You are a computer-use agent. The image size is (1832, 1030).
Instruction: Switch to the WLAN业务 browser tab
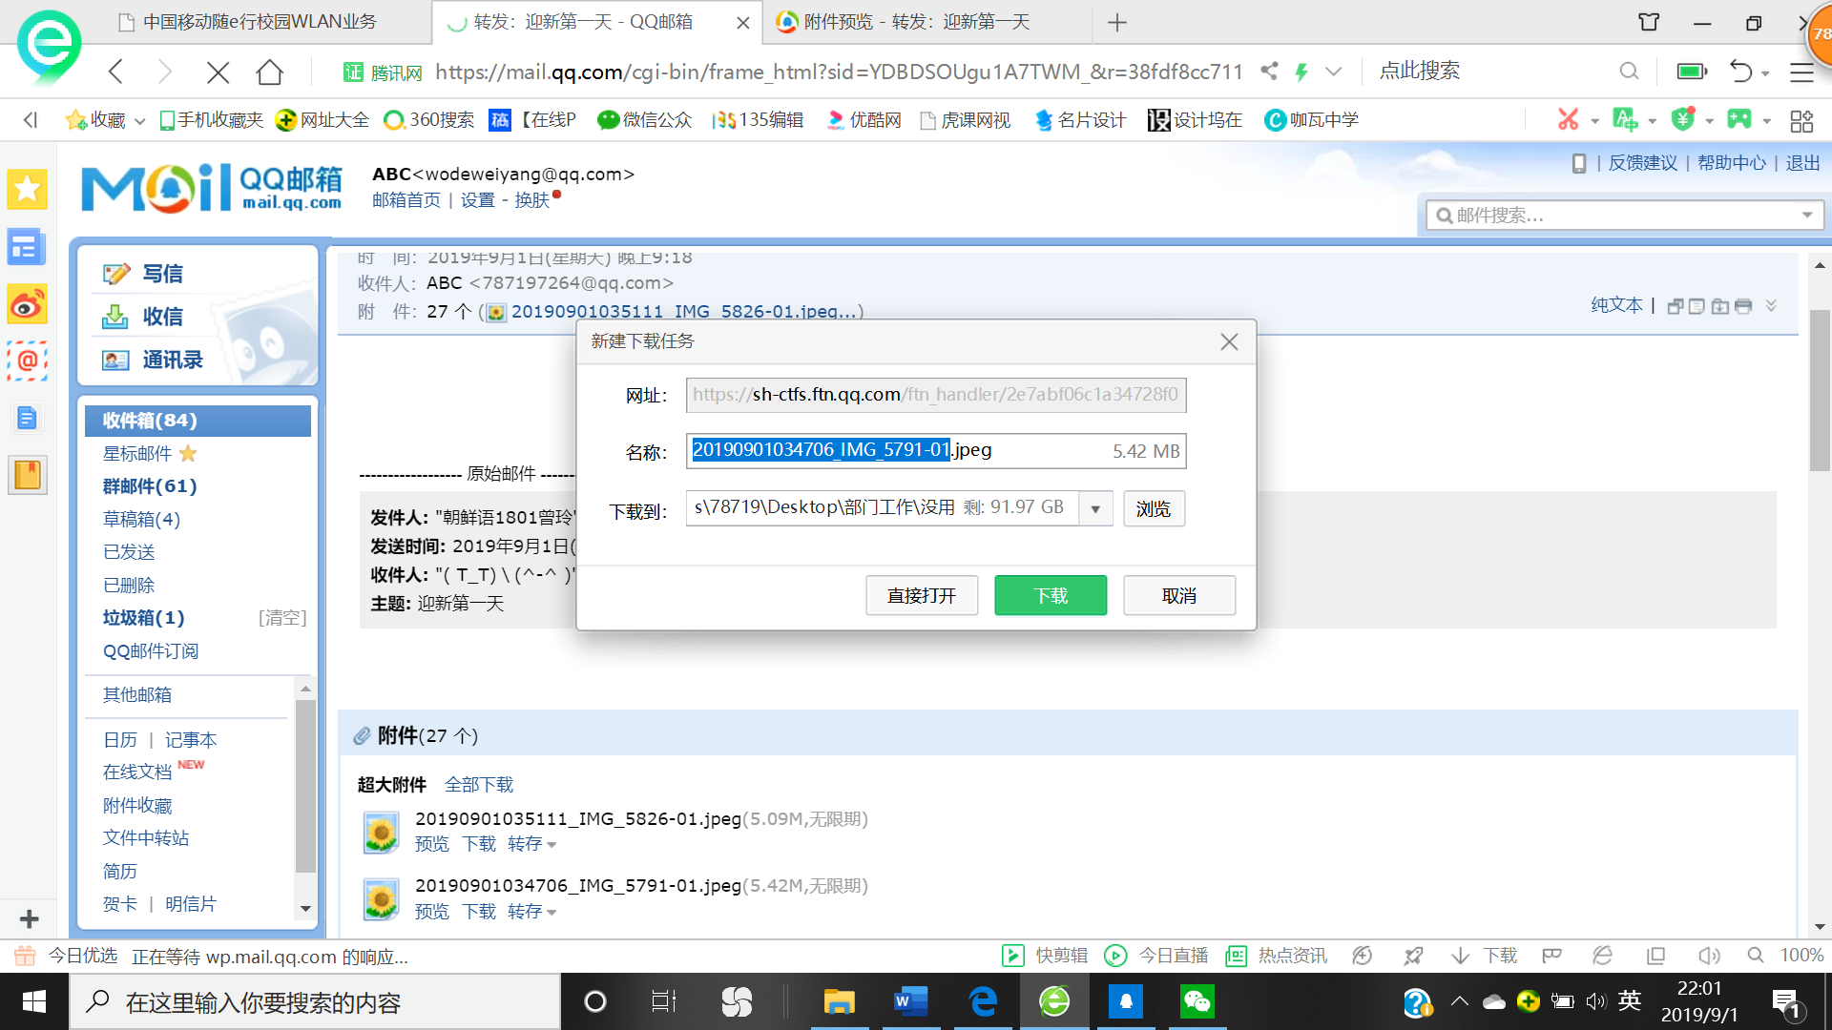click(258, 21)
